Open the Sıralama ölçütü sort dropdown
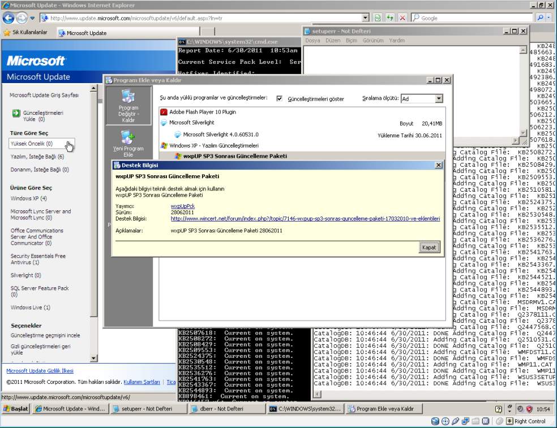This screenshot has height=428, width=557. [438, 98]
